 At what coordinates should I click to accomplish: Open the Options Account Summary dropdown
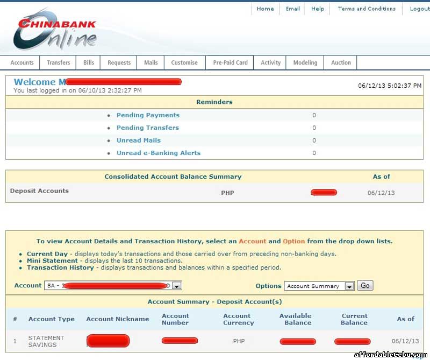pos(319,286)
